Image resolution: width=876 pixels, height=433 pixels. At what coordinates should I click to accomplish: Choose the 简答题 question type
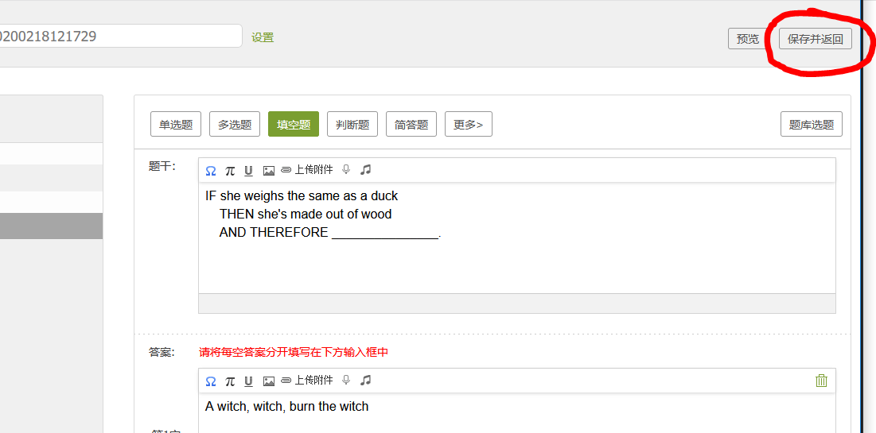coord(411,124)
